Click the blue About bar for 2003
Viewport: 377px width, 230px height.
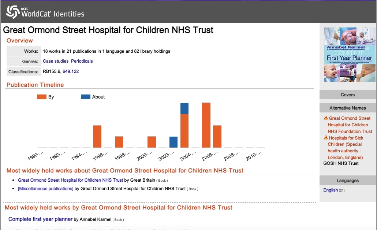(173, 142)
